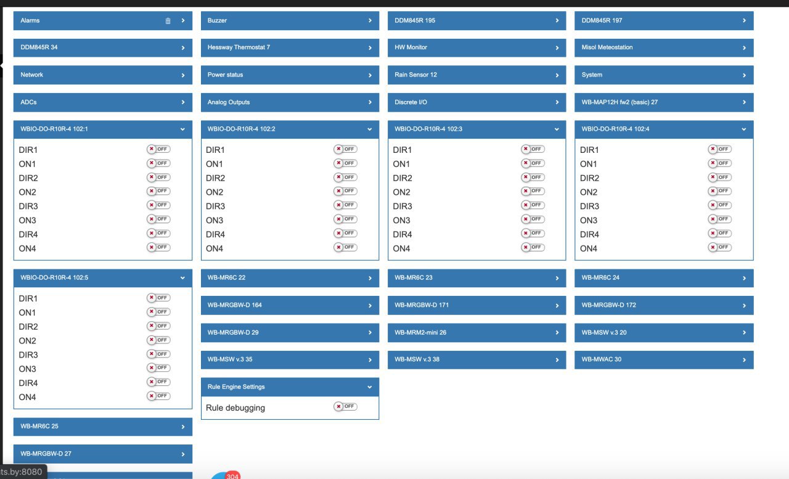Toggle DIR2 switch in 102:5 panel
This screenshot has height=479, width=789.
pyautogui.click(x=158, y=326)
